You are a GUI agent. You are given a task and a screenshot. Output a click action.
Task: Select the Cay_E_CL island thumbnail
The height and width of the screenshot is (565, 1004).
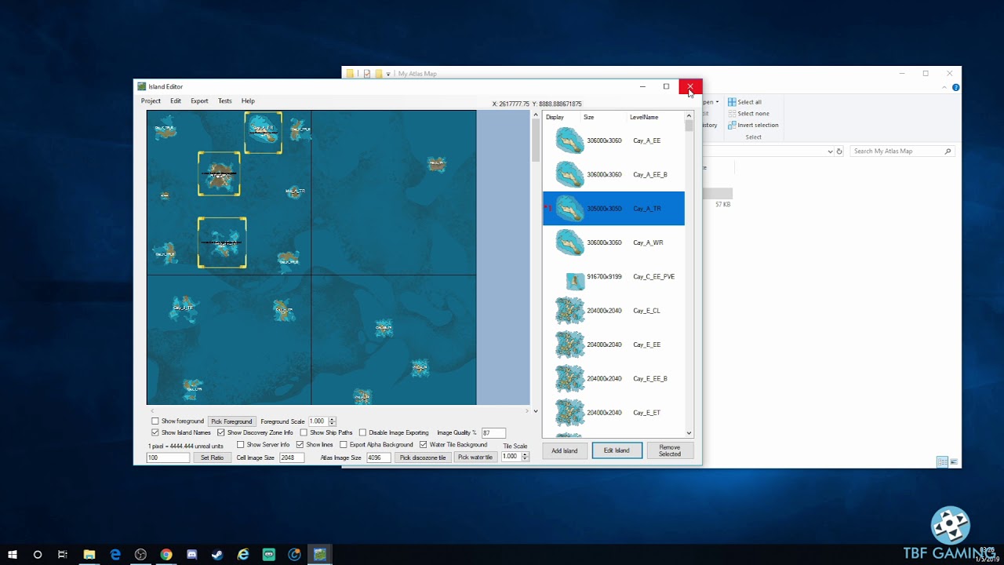569,311
